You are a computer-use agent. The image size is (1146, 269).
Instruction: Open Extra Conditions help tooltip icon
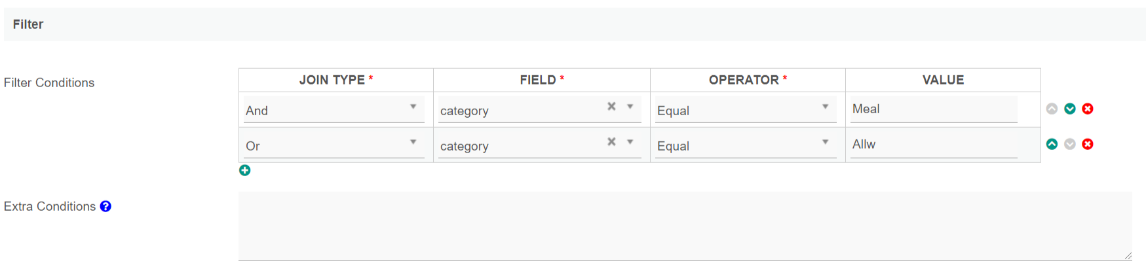tap(105, 206)
